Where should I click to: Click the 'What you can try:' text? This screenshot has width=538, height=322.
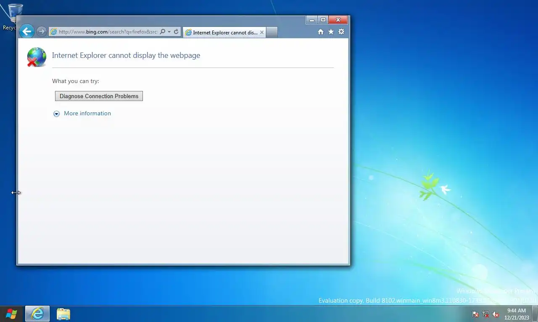tap(76, 81)
